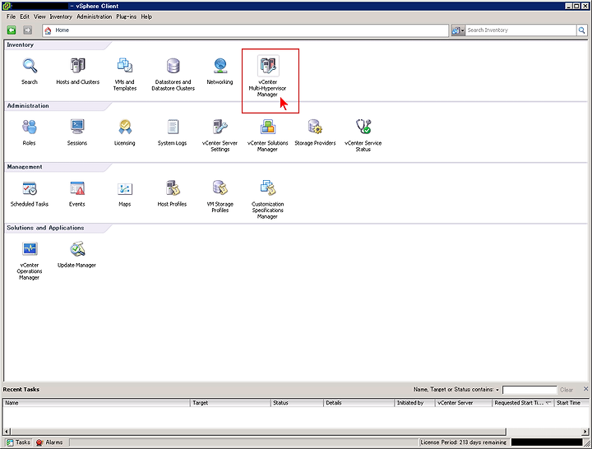Open the Maps icon
The image size is (592, 449).
point(125,188)
